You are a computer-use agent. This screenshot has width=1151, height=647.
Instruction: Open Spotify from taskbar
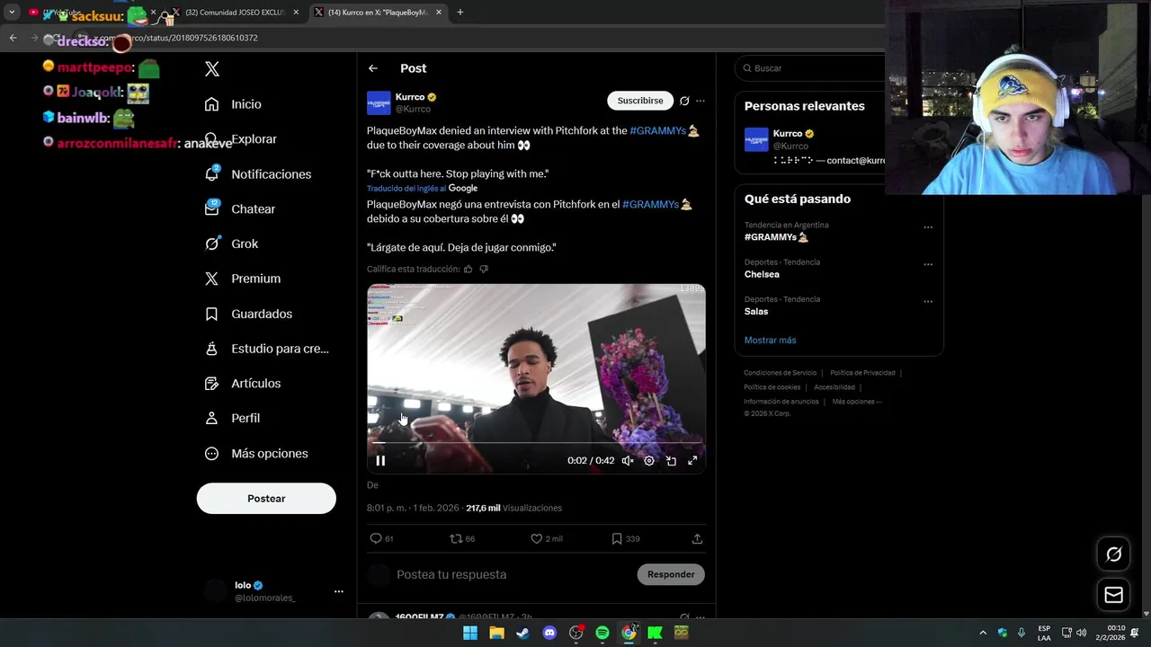[x=602, y=633]
